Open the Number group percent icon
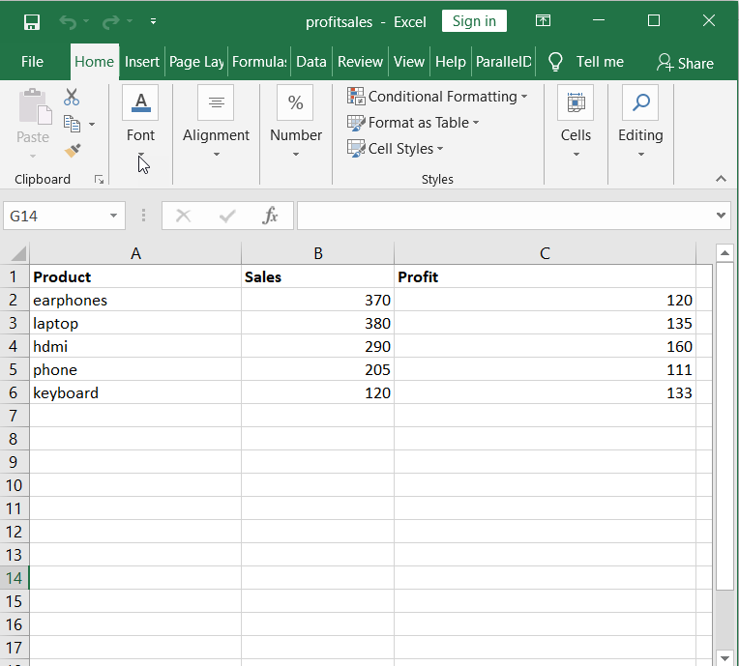The image size is (739, 666). [x=296, y=102]
